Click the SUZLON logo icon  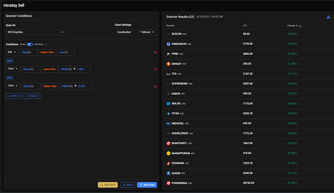pos(168,34)
